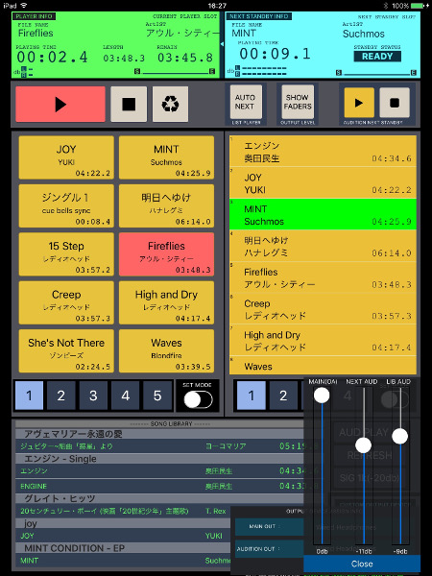Toggle the SET MODE switch for pads

[198, 399]
